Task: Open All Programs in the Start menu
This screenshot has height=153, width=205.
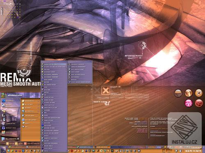Action: (10, 139)
